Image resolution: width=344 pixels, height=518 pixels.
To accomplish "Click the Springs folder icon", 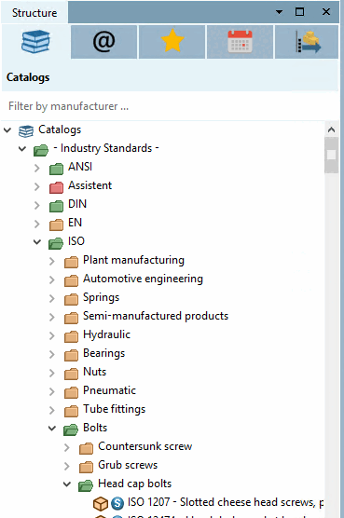I will tap(71, 299).
